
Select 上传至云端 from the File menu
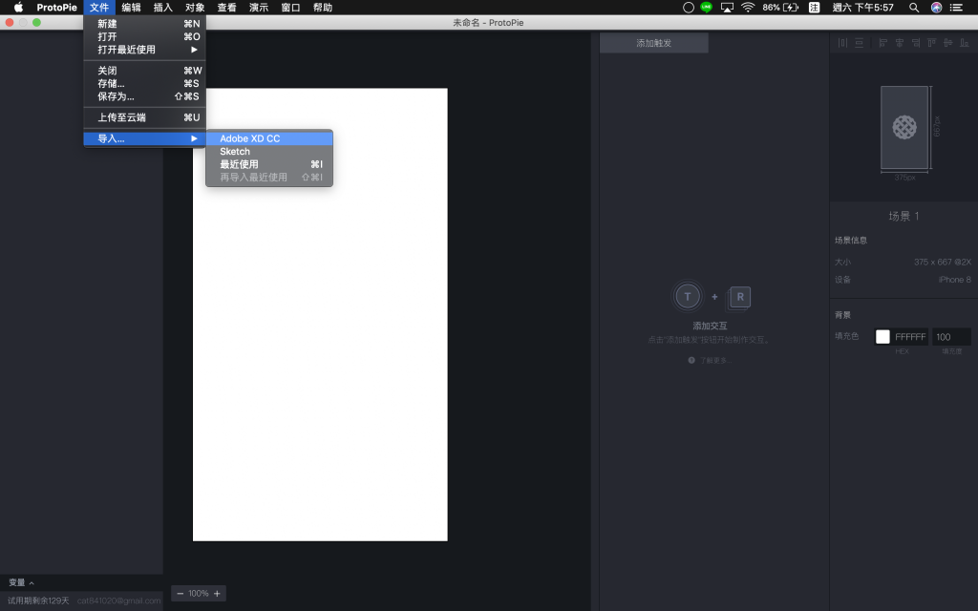pos(145,117)
